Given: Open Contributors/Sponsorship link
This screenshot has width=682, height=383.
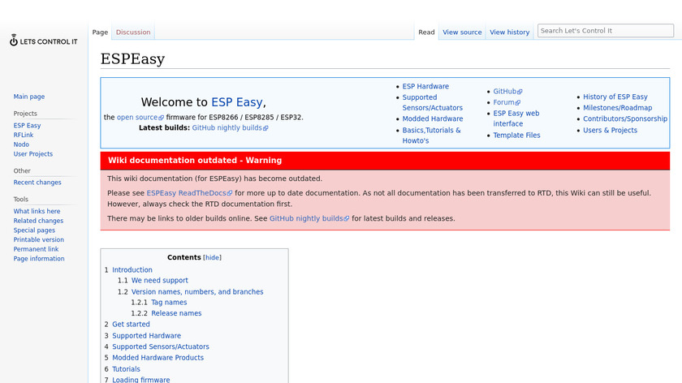Looking at the screenshot, I should point(625,118).
